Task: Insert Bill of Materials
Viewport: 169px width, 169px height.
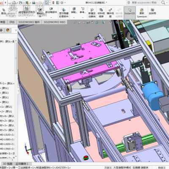Action: 101,13
